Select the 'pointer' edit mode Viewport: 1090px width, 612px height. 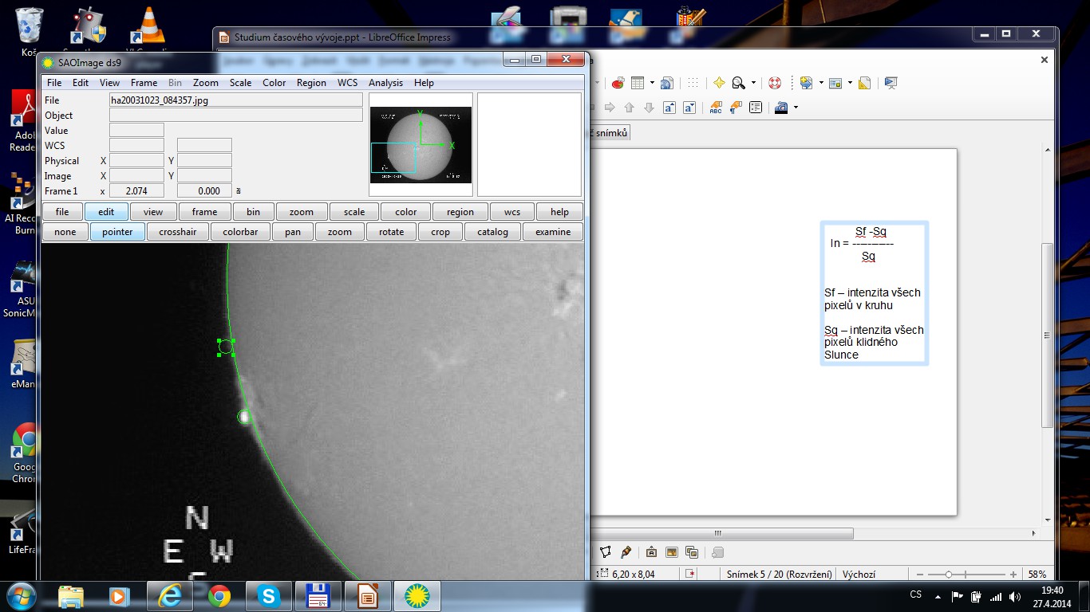click(117, 232)
